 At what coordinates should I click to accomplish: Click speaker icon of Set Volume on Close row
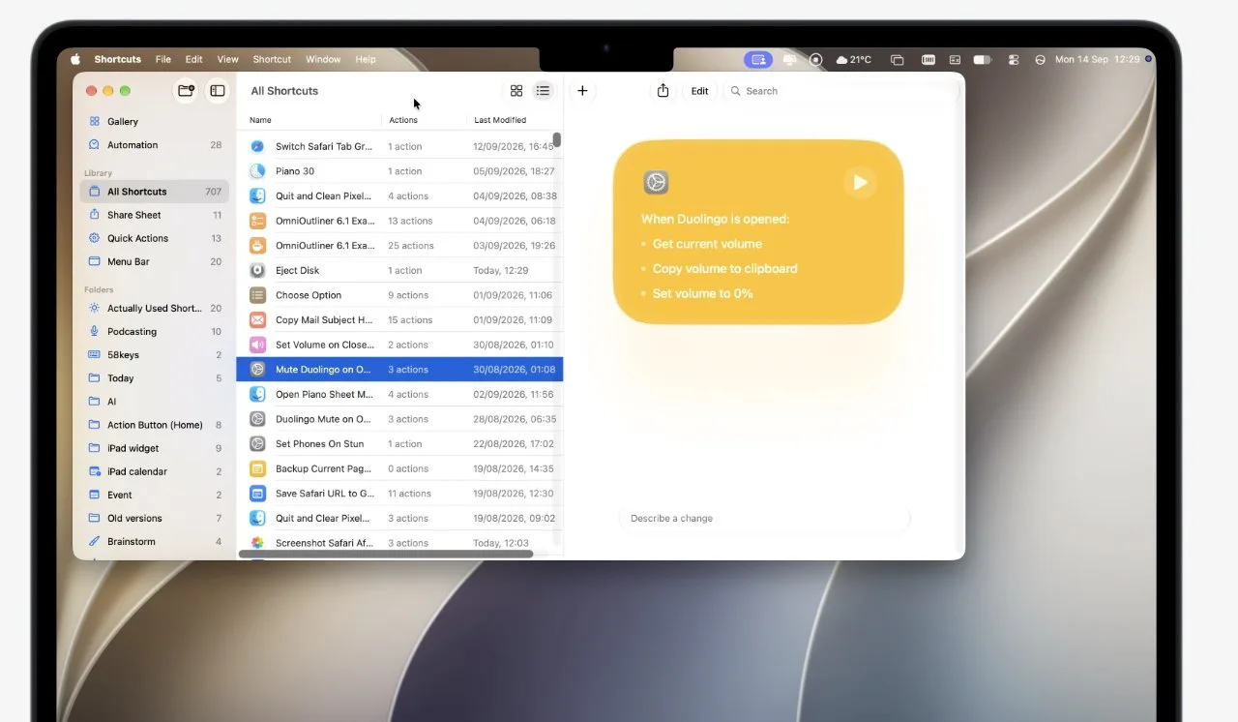[257, 345]
